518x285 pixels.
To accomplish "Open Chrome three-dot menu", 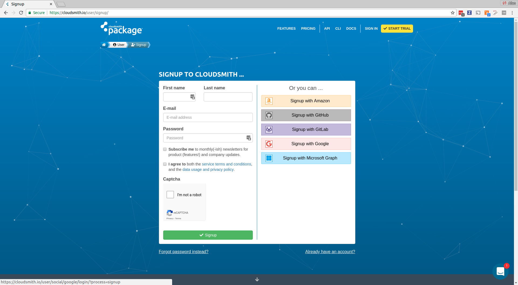I will pos(512,13).
